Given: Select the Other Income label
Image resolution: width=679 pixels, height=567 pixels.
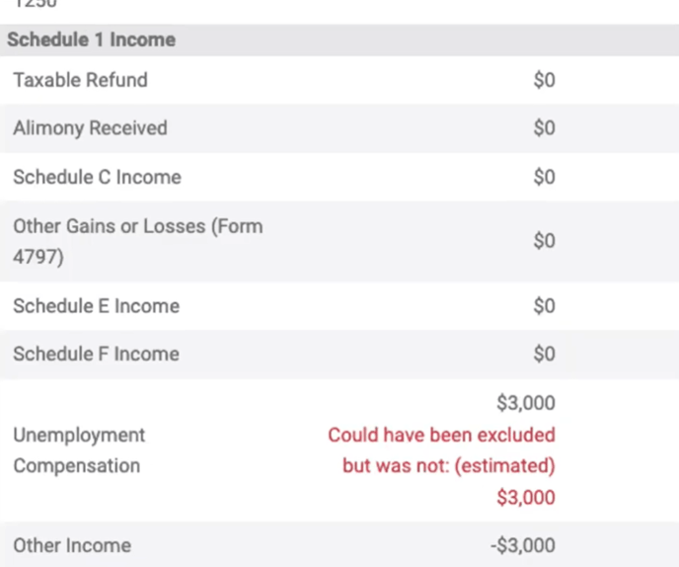Looking at the screenshot, I should (x=72, y=545).
